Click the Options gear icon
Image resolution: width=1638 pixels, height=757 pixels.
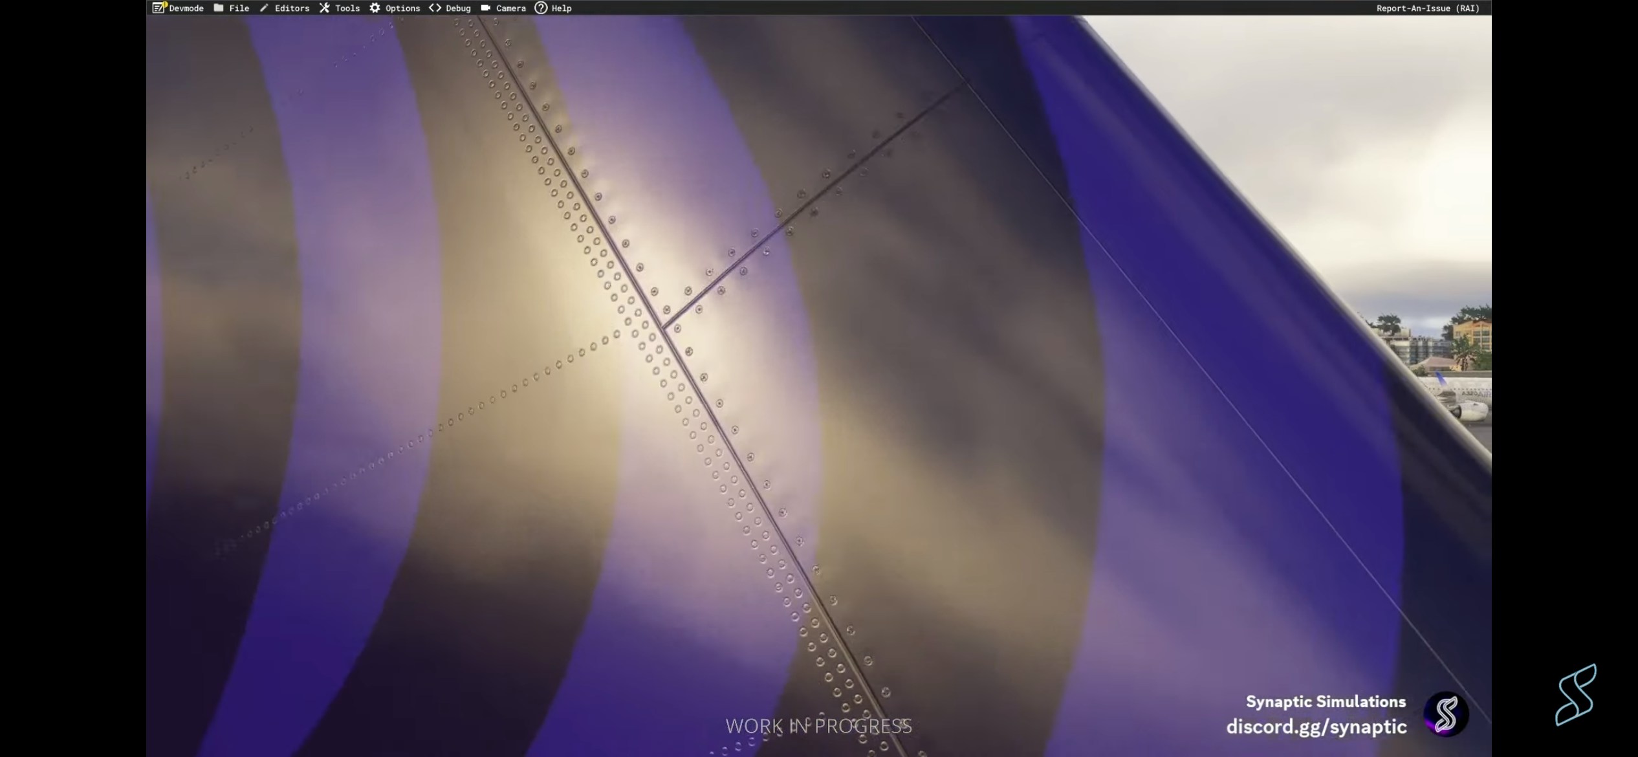pyautogui.click(x=375, y=8)
